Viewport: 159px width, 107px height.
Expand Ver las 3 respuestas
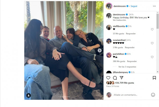pos(127,67)
